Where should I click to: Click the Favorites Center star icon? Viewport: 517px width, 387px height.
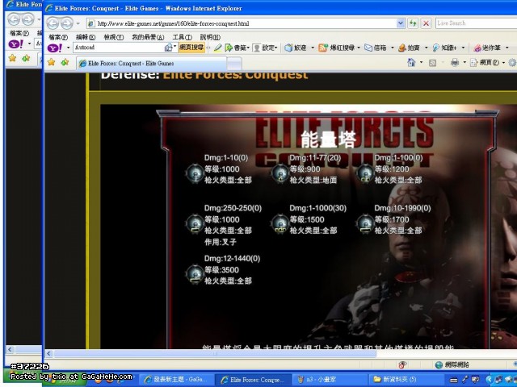[51, 62]
